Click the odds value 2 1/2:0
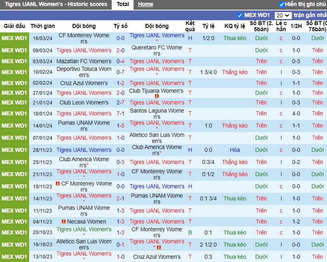 click(x=208, y=245)
